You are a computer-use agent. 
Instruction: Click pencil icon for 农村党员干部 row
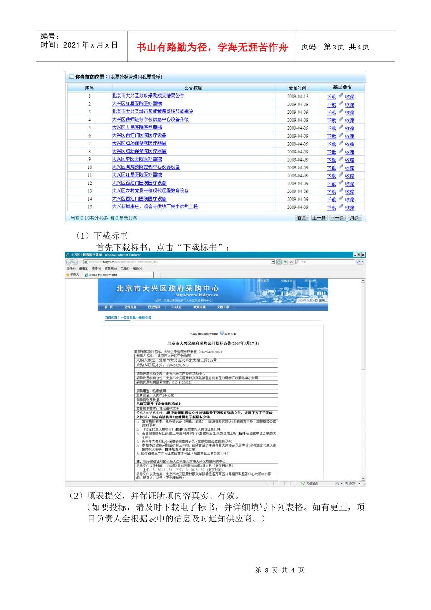click(341, 191)
